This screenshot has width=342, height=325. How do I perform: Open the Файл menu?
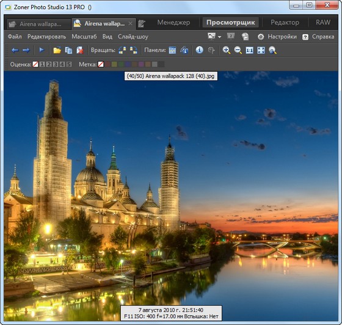(15, 37)
